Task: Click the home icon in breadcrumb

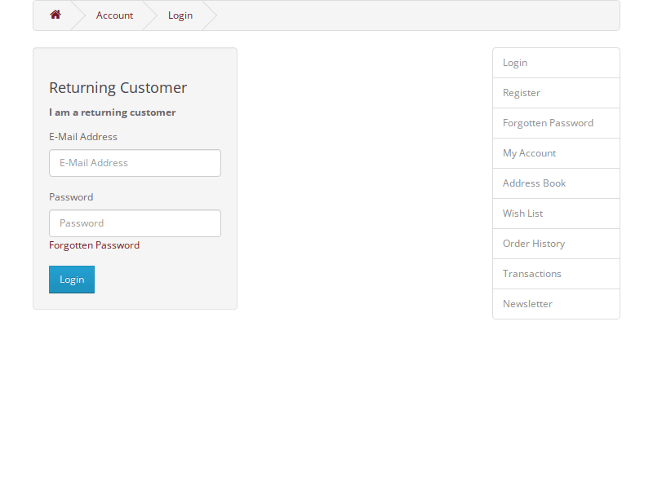Action: 56,15
